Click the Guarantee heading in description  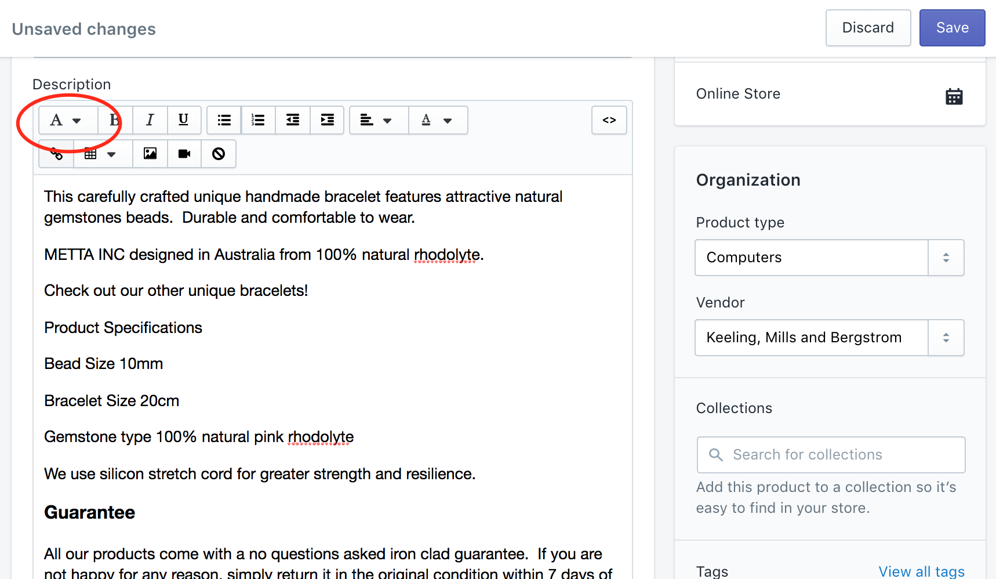[89, 512]
